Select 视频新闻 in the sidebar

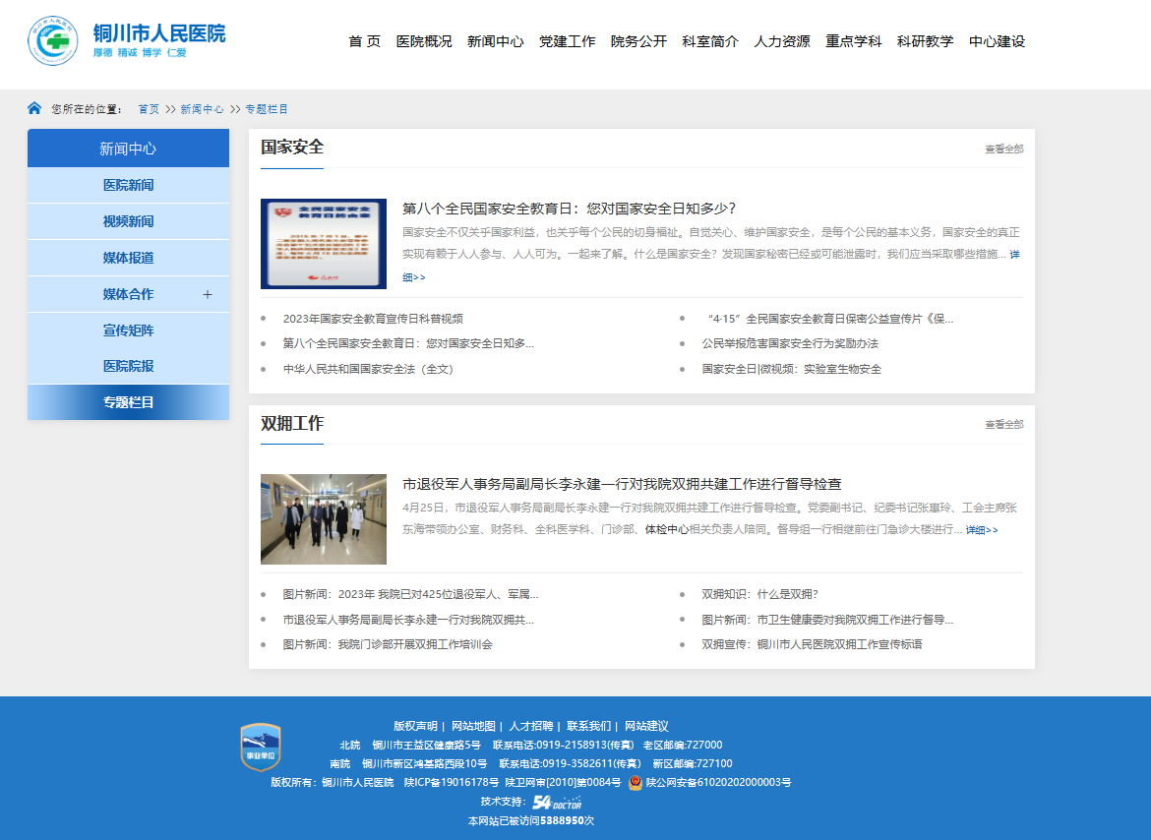click(x=128, y=221)
